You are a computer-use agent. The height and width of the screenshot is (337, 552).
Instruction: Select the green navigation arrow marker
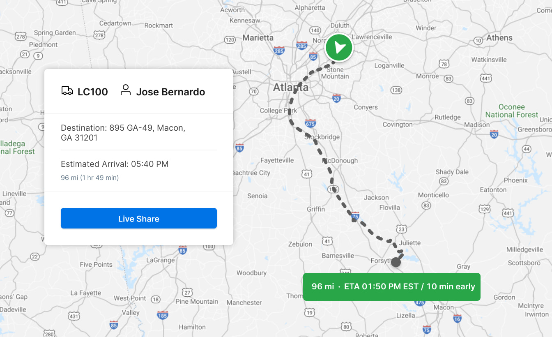(339, 48)
